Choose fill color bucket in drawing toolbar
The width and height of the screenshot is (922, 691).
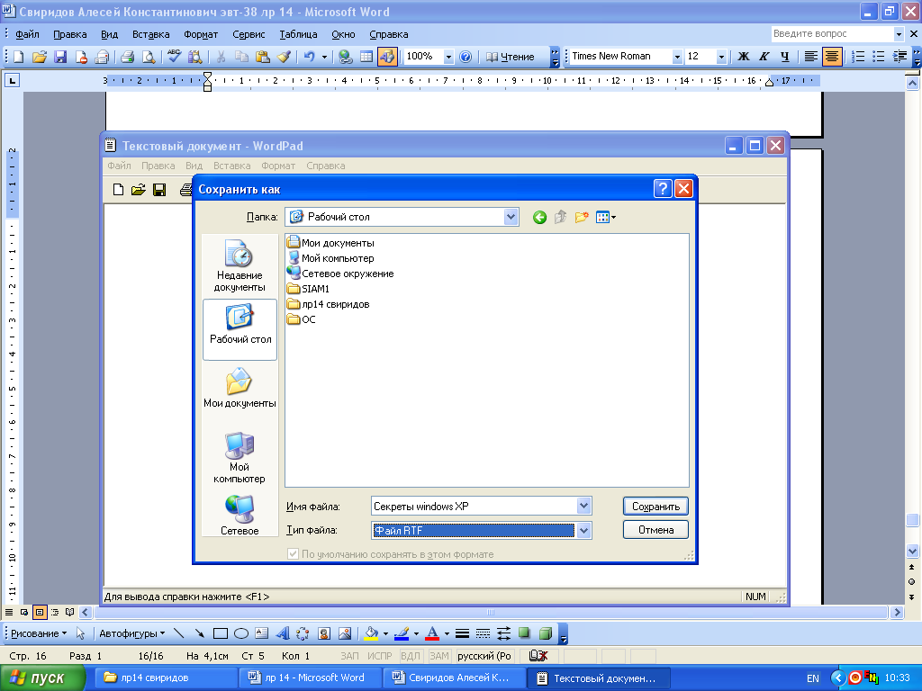371,633
